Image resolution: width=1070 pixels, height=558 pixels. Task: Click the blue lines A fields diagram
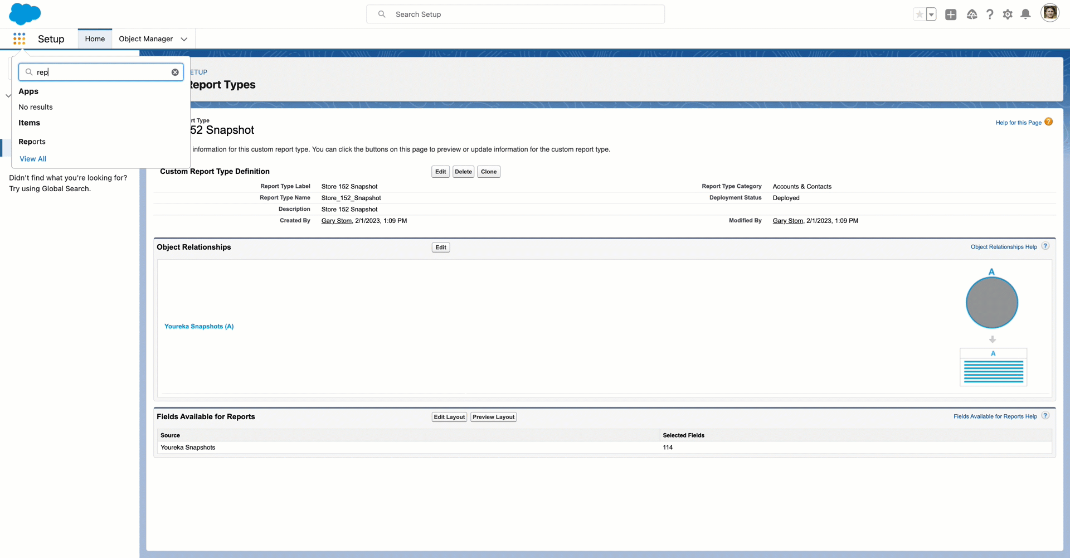pos(993,367)
